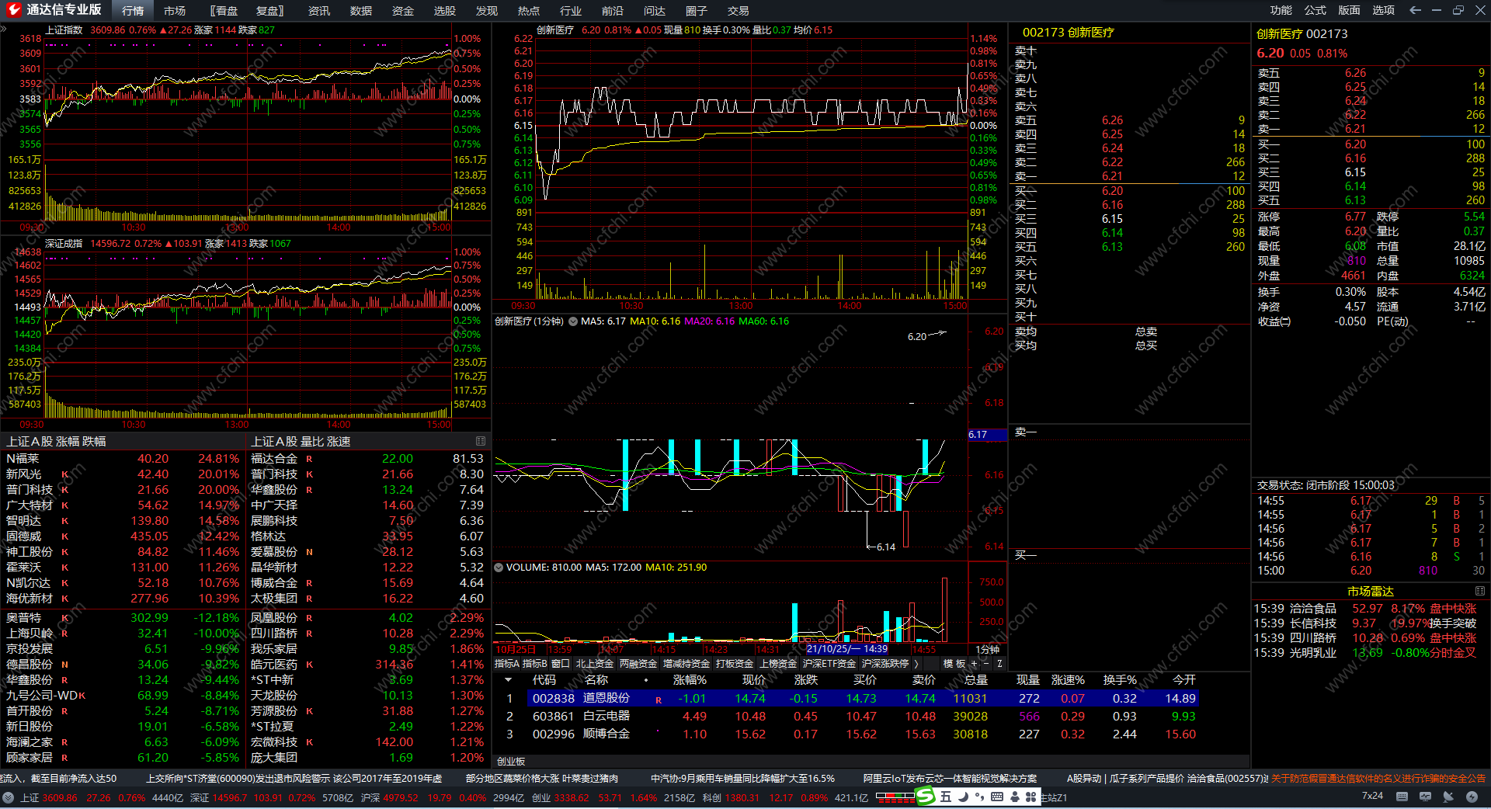
Task: Click the round icon before 上证 in status bar
Action: (x=9, y=797)
